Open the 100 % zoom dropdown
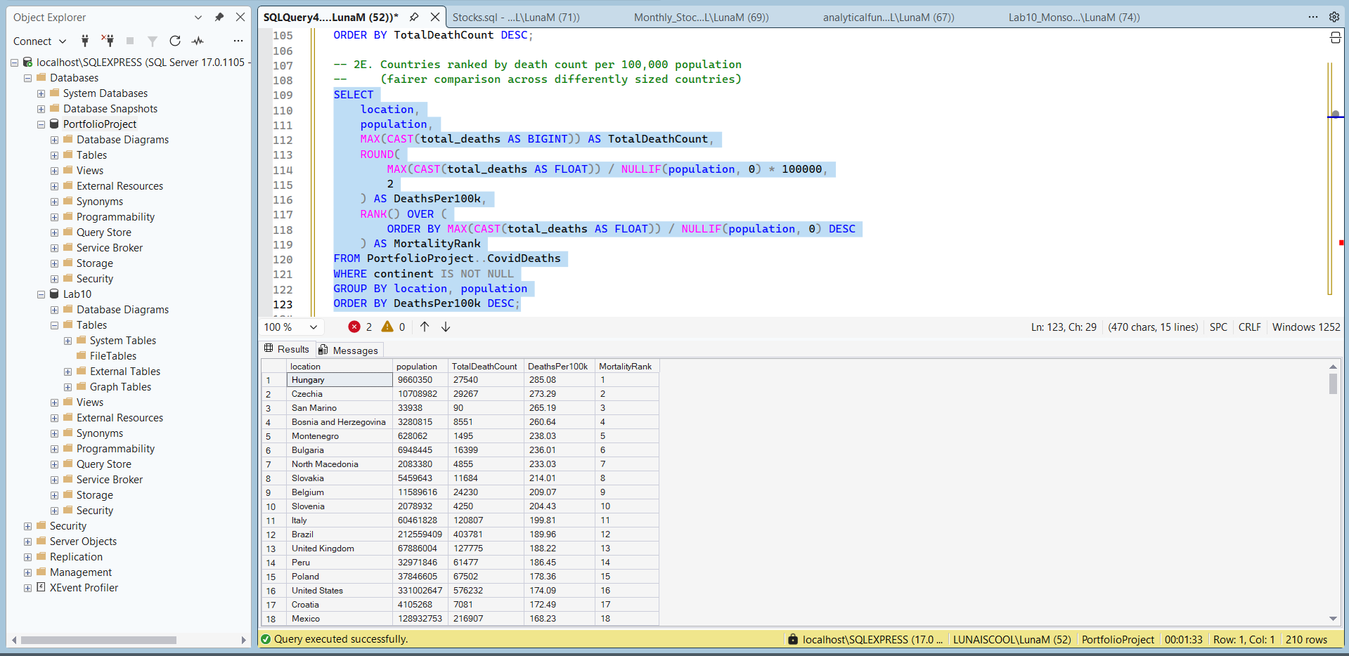Viewport: 1349px width, 656px height. 314,327
